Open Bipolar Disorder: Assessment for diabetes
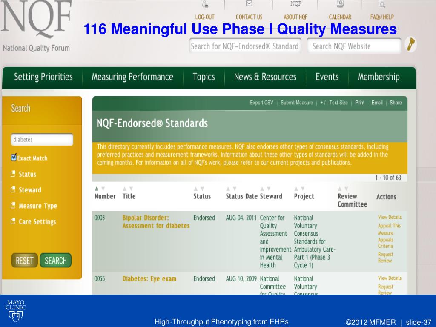 tap(156, 221)
